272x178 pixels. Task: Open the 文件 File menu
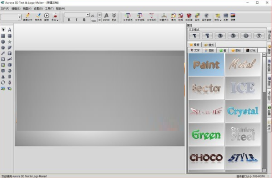point(5,8)
